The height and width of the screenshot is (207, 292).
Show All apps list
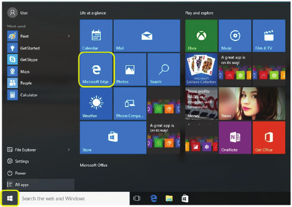click(x=40, y=185)
